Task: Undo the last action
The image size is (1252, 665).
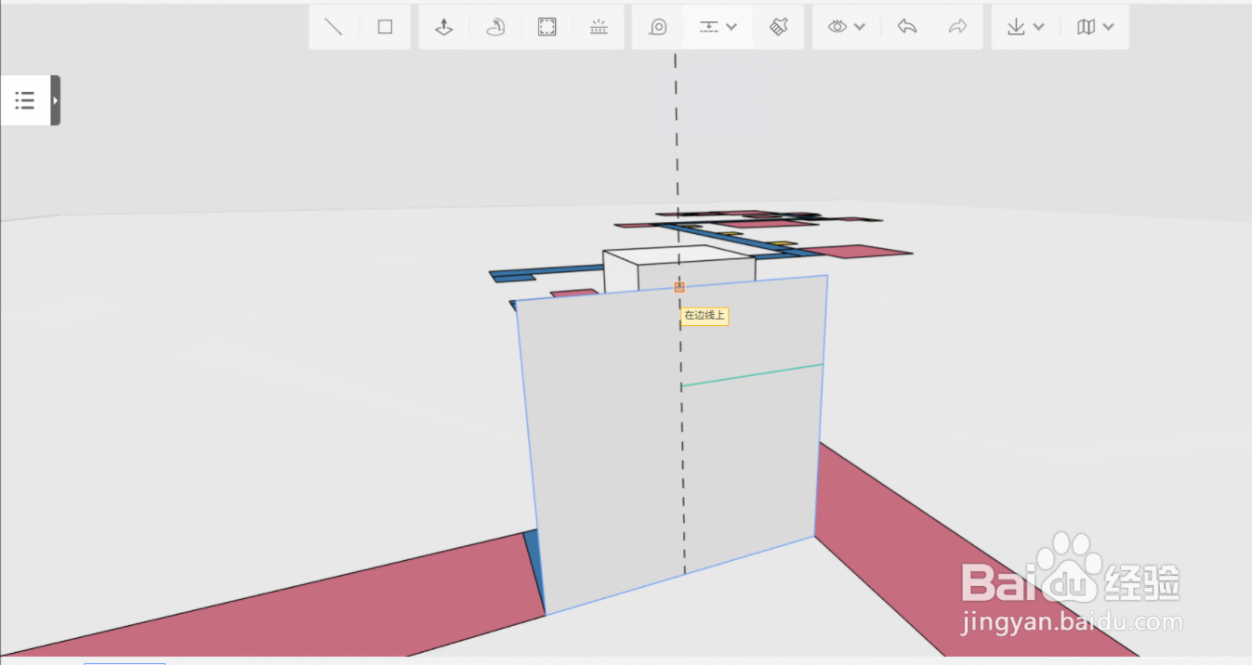Action: click(907, 27)
